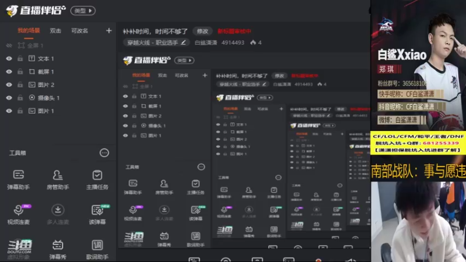Hide the 截屏 1 layer
466x262 pixels.
9,72
